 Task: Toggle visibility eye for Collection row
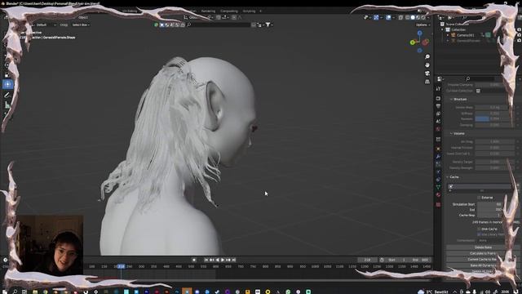coord(520,29)
